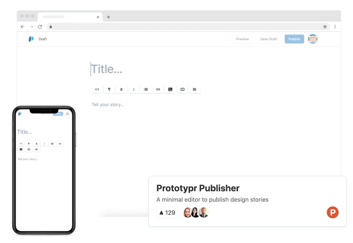Click paragraph icon in phone editor toolbar

point(29,144)
